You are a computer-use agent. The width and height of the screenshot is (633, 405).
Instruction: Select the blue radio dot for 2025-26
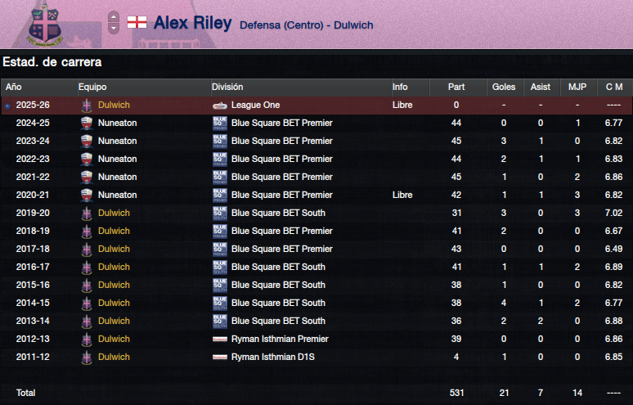point(7,106)
